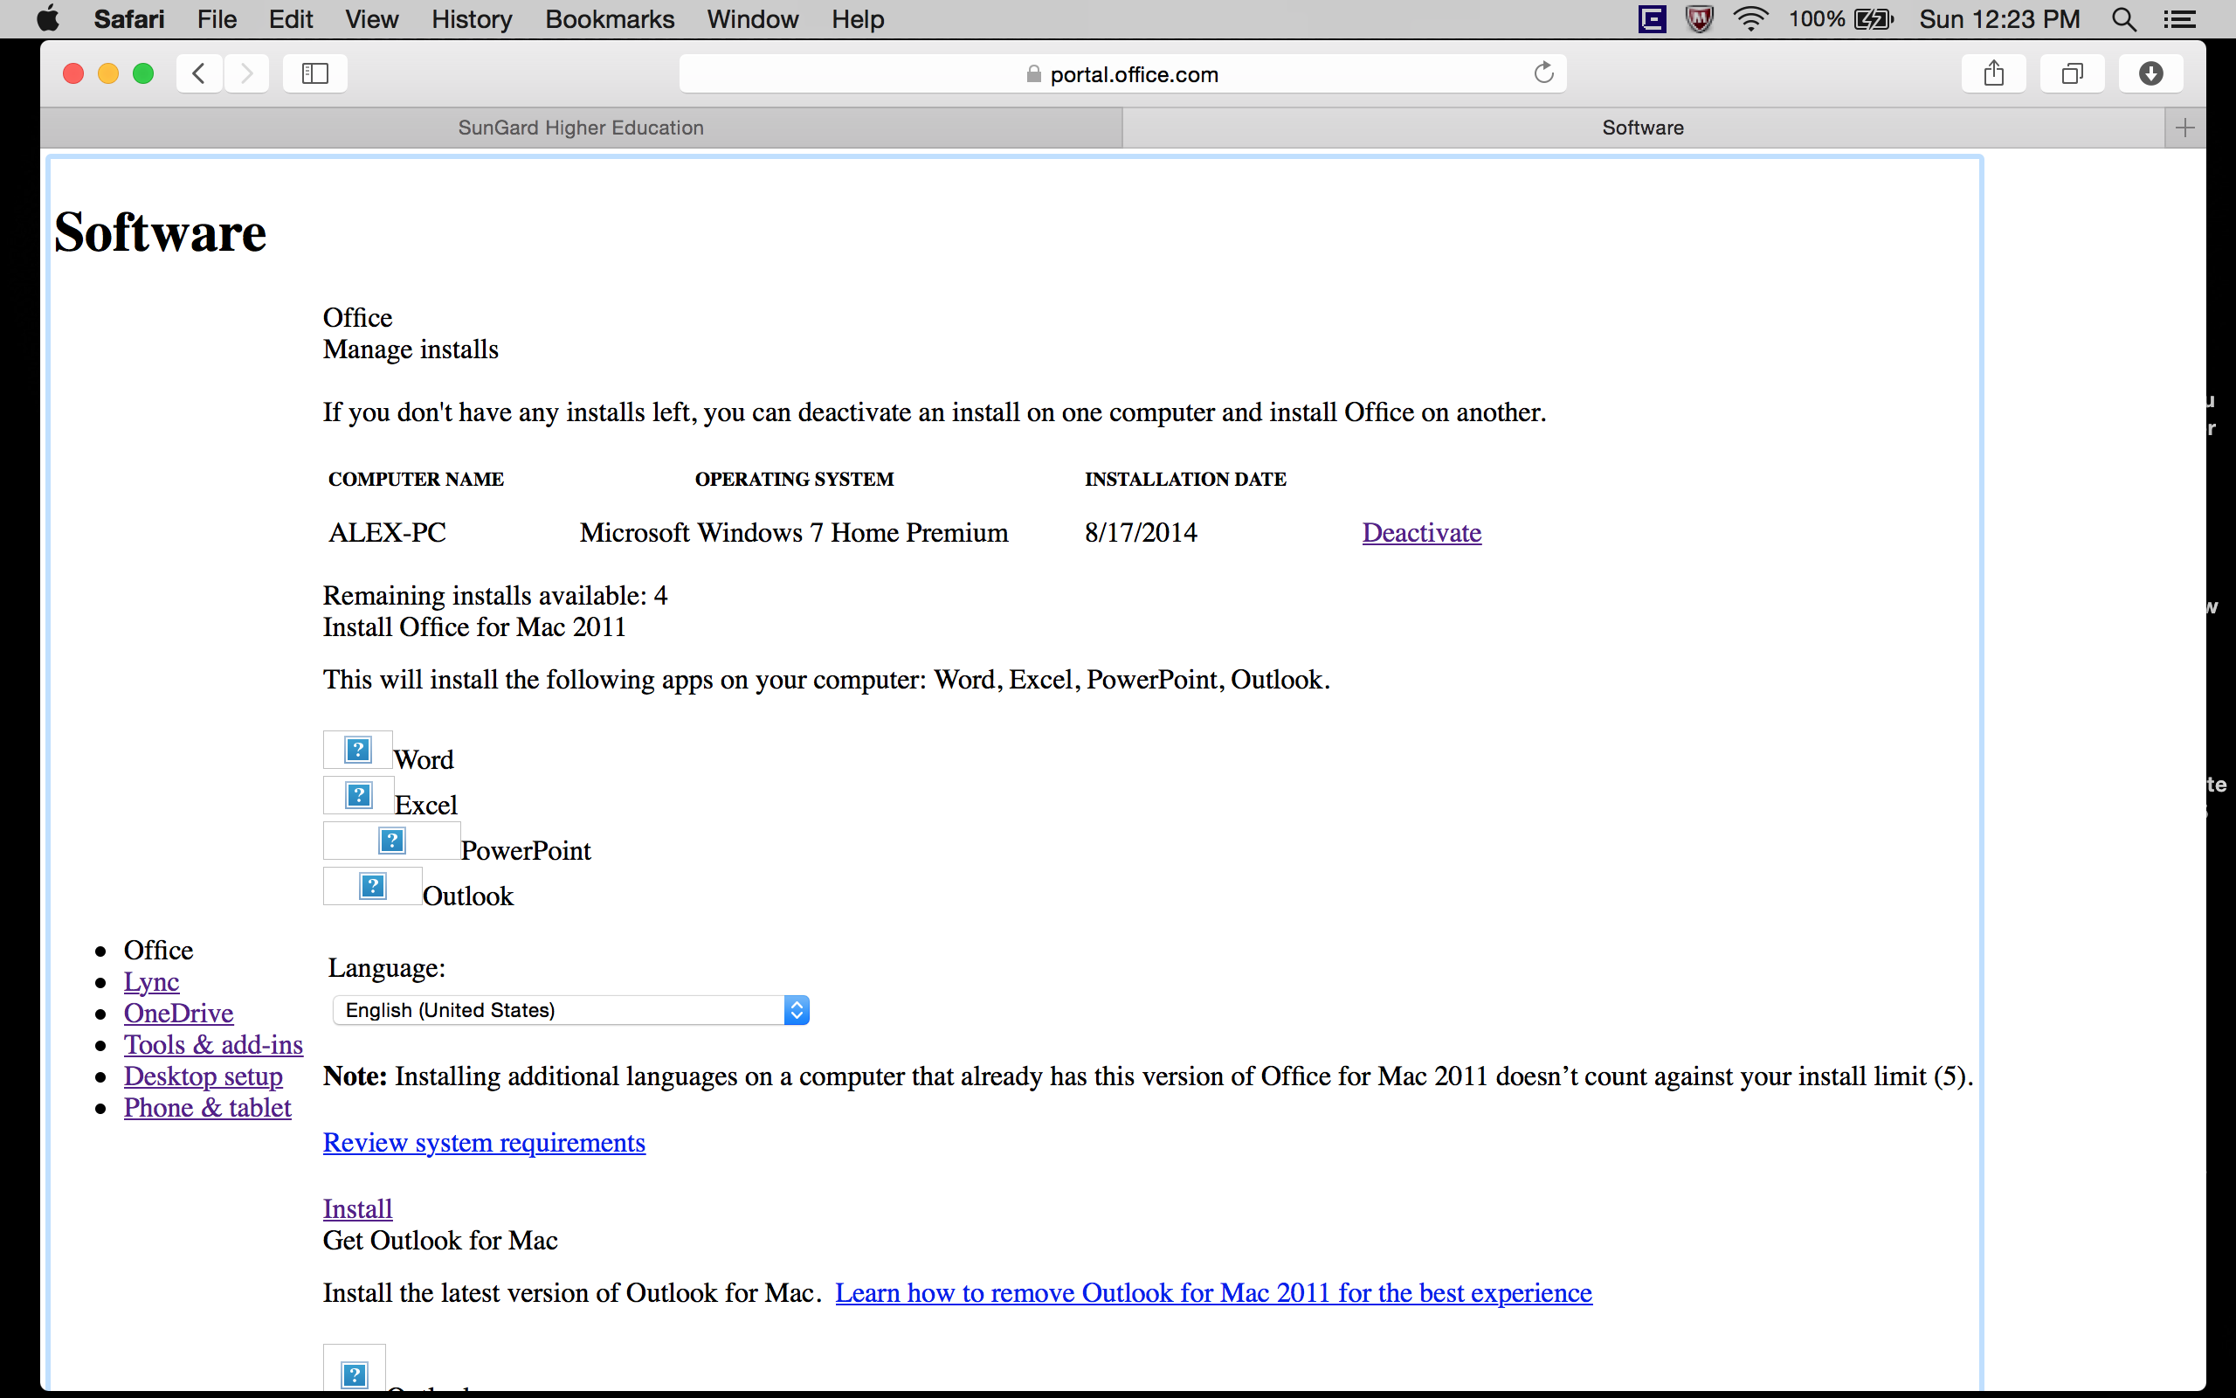2236x1398 pixels.
Task: Open the OneDrive sidebar link
Action: [178, 1013]
